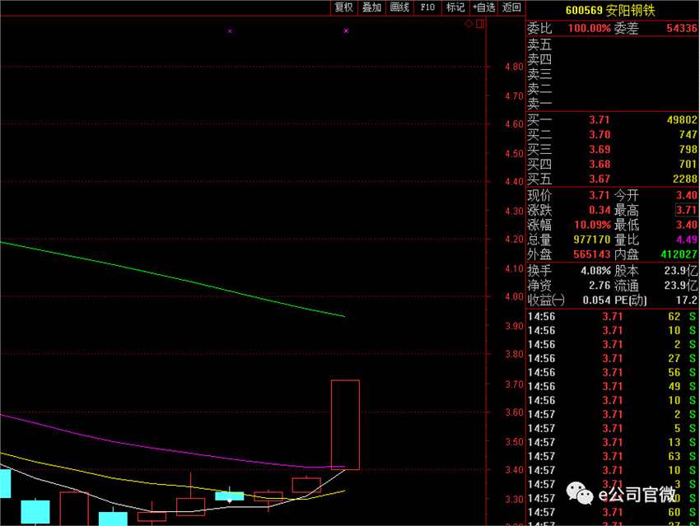Click the 返回 back button

pos(511,7)
